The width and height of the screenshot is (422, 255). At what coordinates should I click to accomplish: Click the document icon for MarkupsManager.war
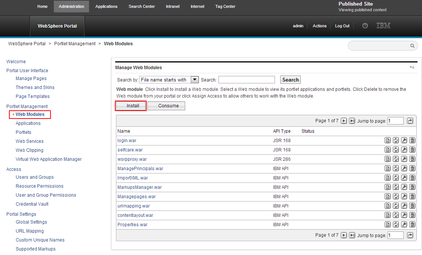tap(388, 187)
